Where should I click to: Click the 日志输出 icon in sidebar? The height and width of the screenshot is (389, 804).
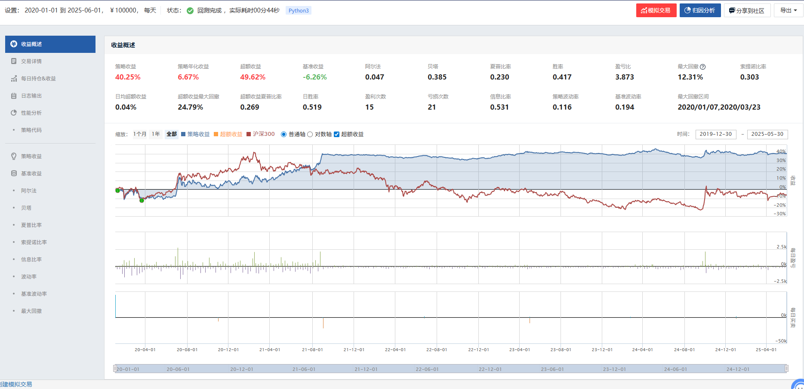tap(14, 96)
